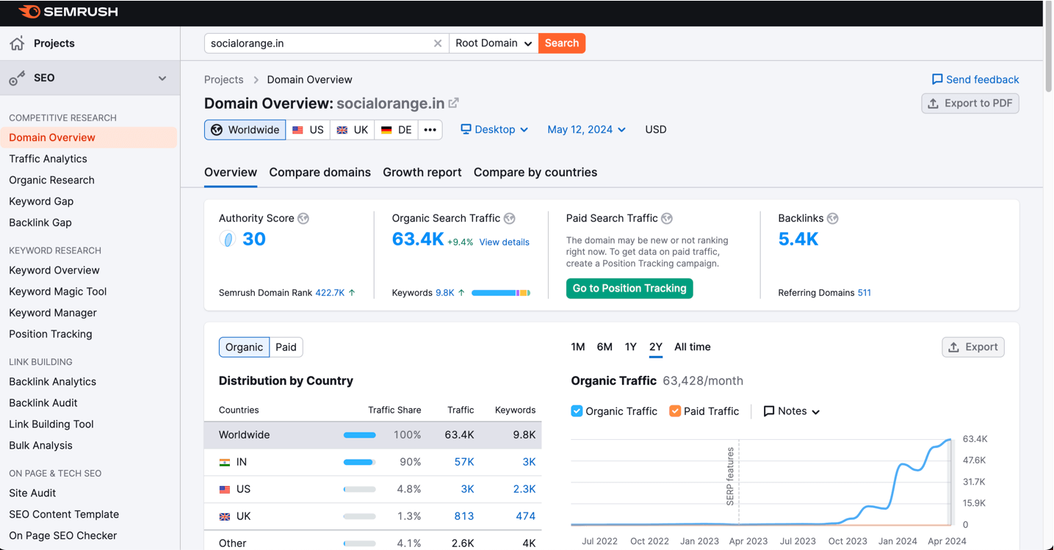The width and height of the screenshot is (1054, 550).
Task: Click the Backlinks info icon
Action: [x=832, y=218]
